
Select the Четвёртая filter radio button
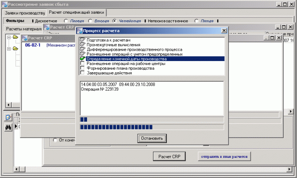point(114,21)
